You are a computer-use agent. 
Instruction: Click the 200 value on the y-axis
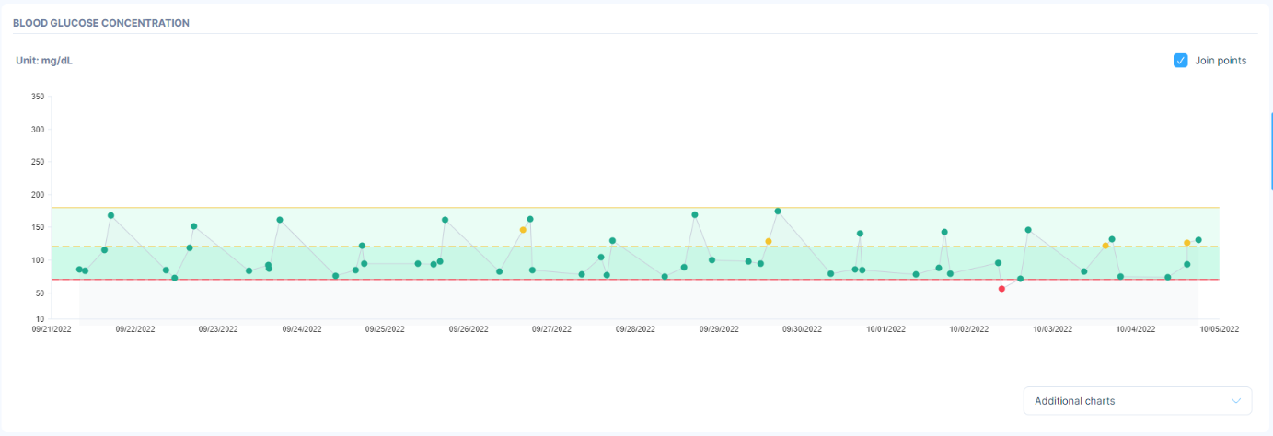click(38, 195)
